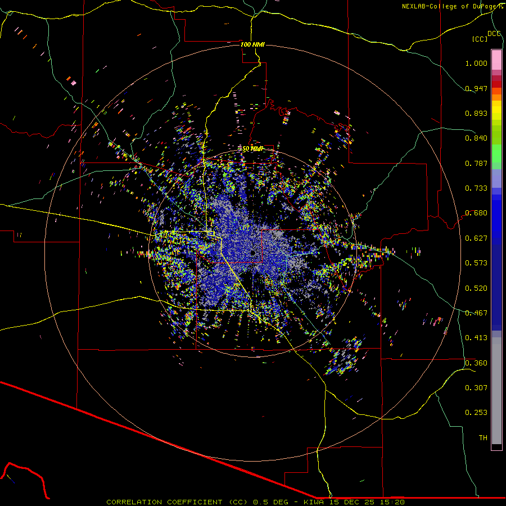This screenshot has width=506, height=506.
Task: Click the 0.413 legend value
Action: point(476,338)
